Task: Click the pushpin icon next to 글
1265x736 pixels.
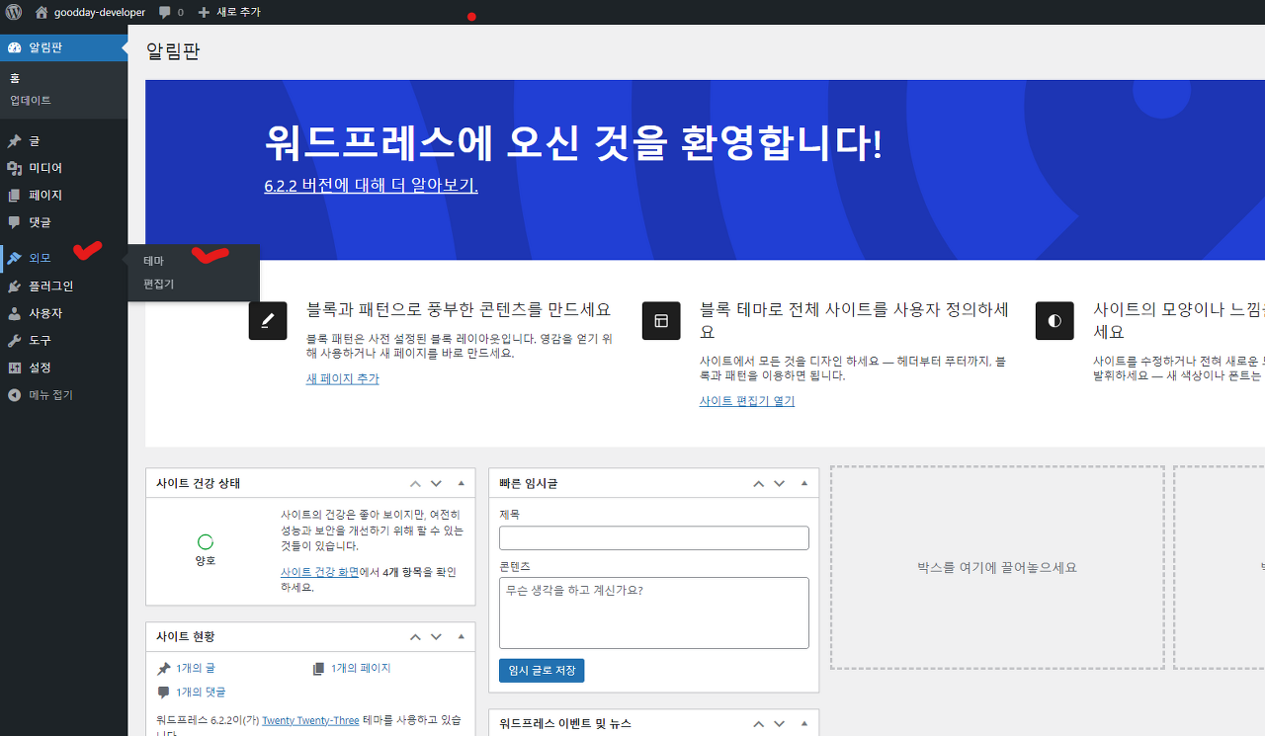Action: coord(14,141)
